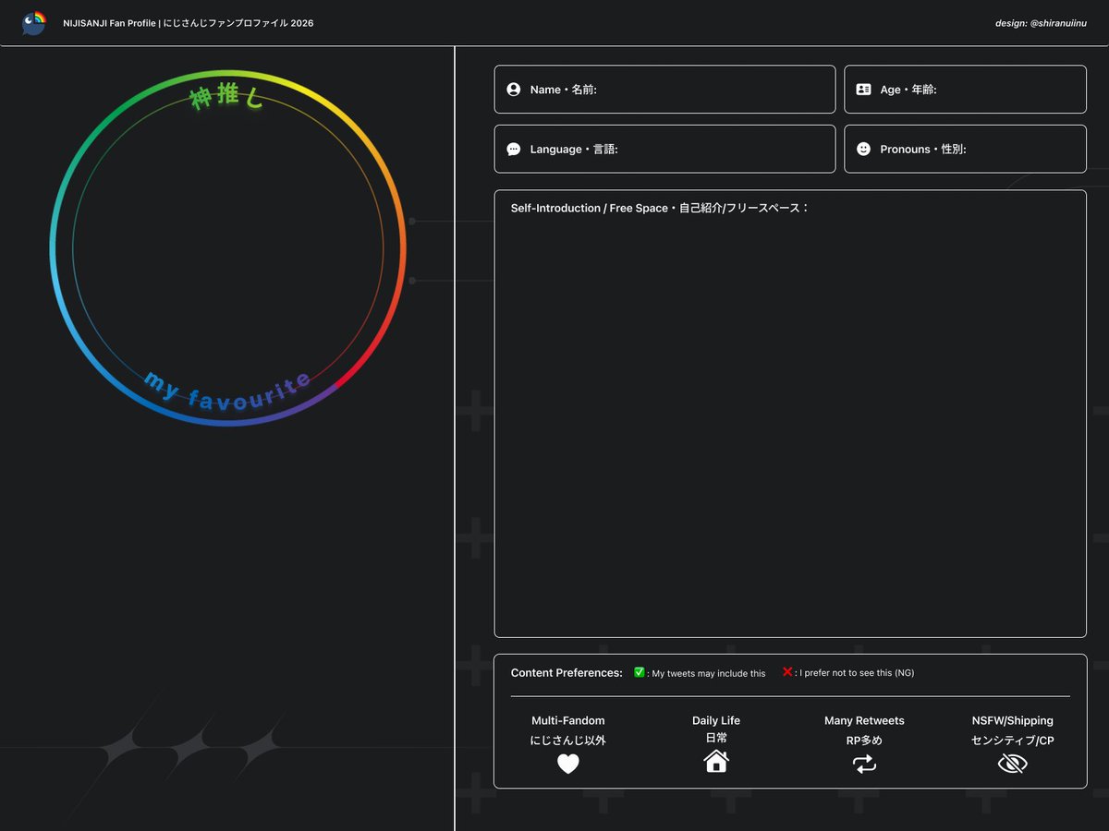The image size is (1109, 831).
Task: Click the crossed-out eye icon under NSFW/Shipping
Action: click(1012, 764)
